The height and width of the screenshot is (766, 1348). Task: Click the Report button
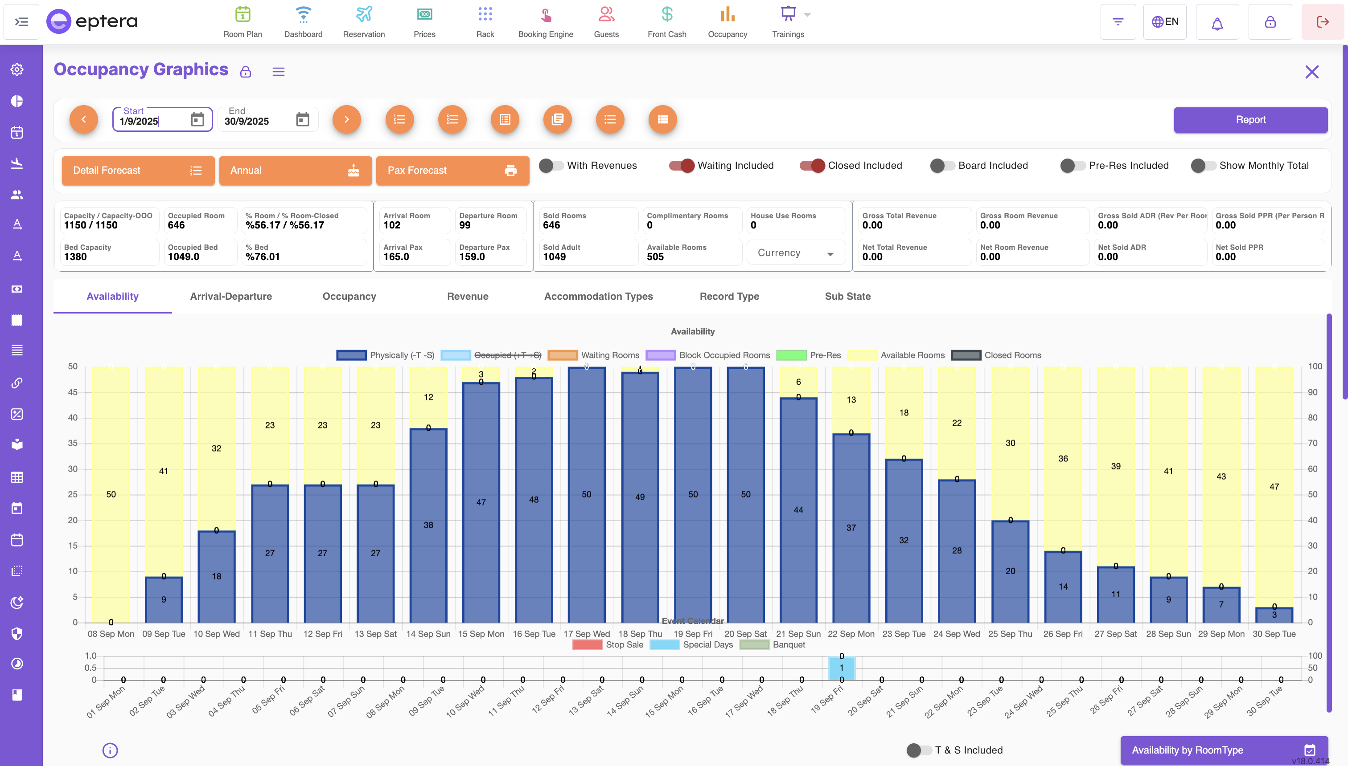(x=1250, y=120)
